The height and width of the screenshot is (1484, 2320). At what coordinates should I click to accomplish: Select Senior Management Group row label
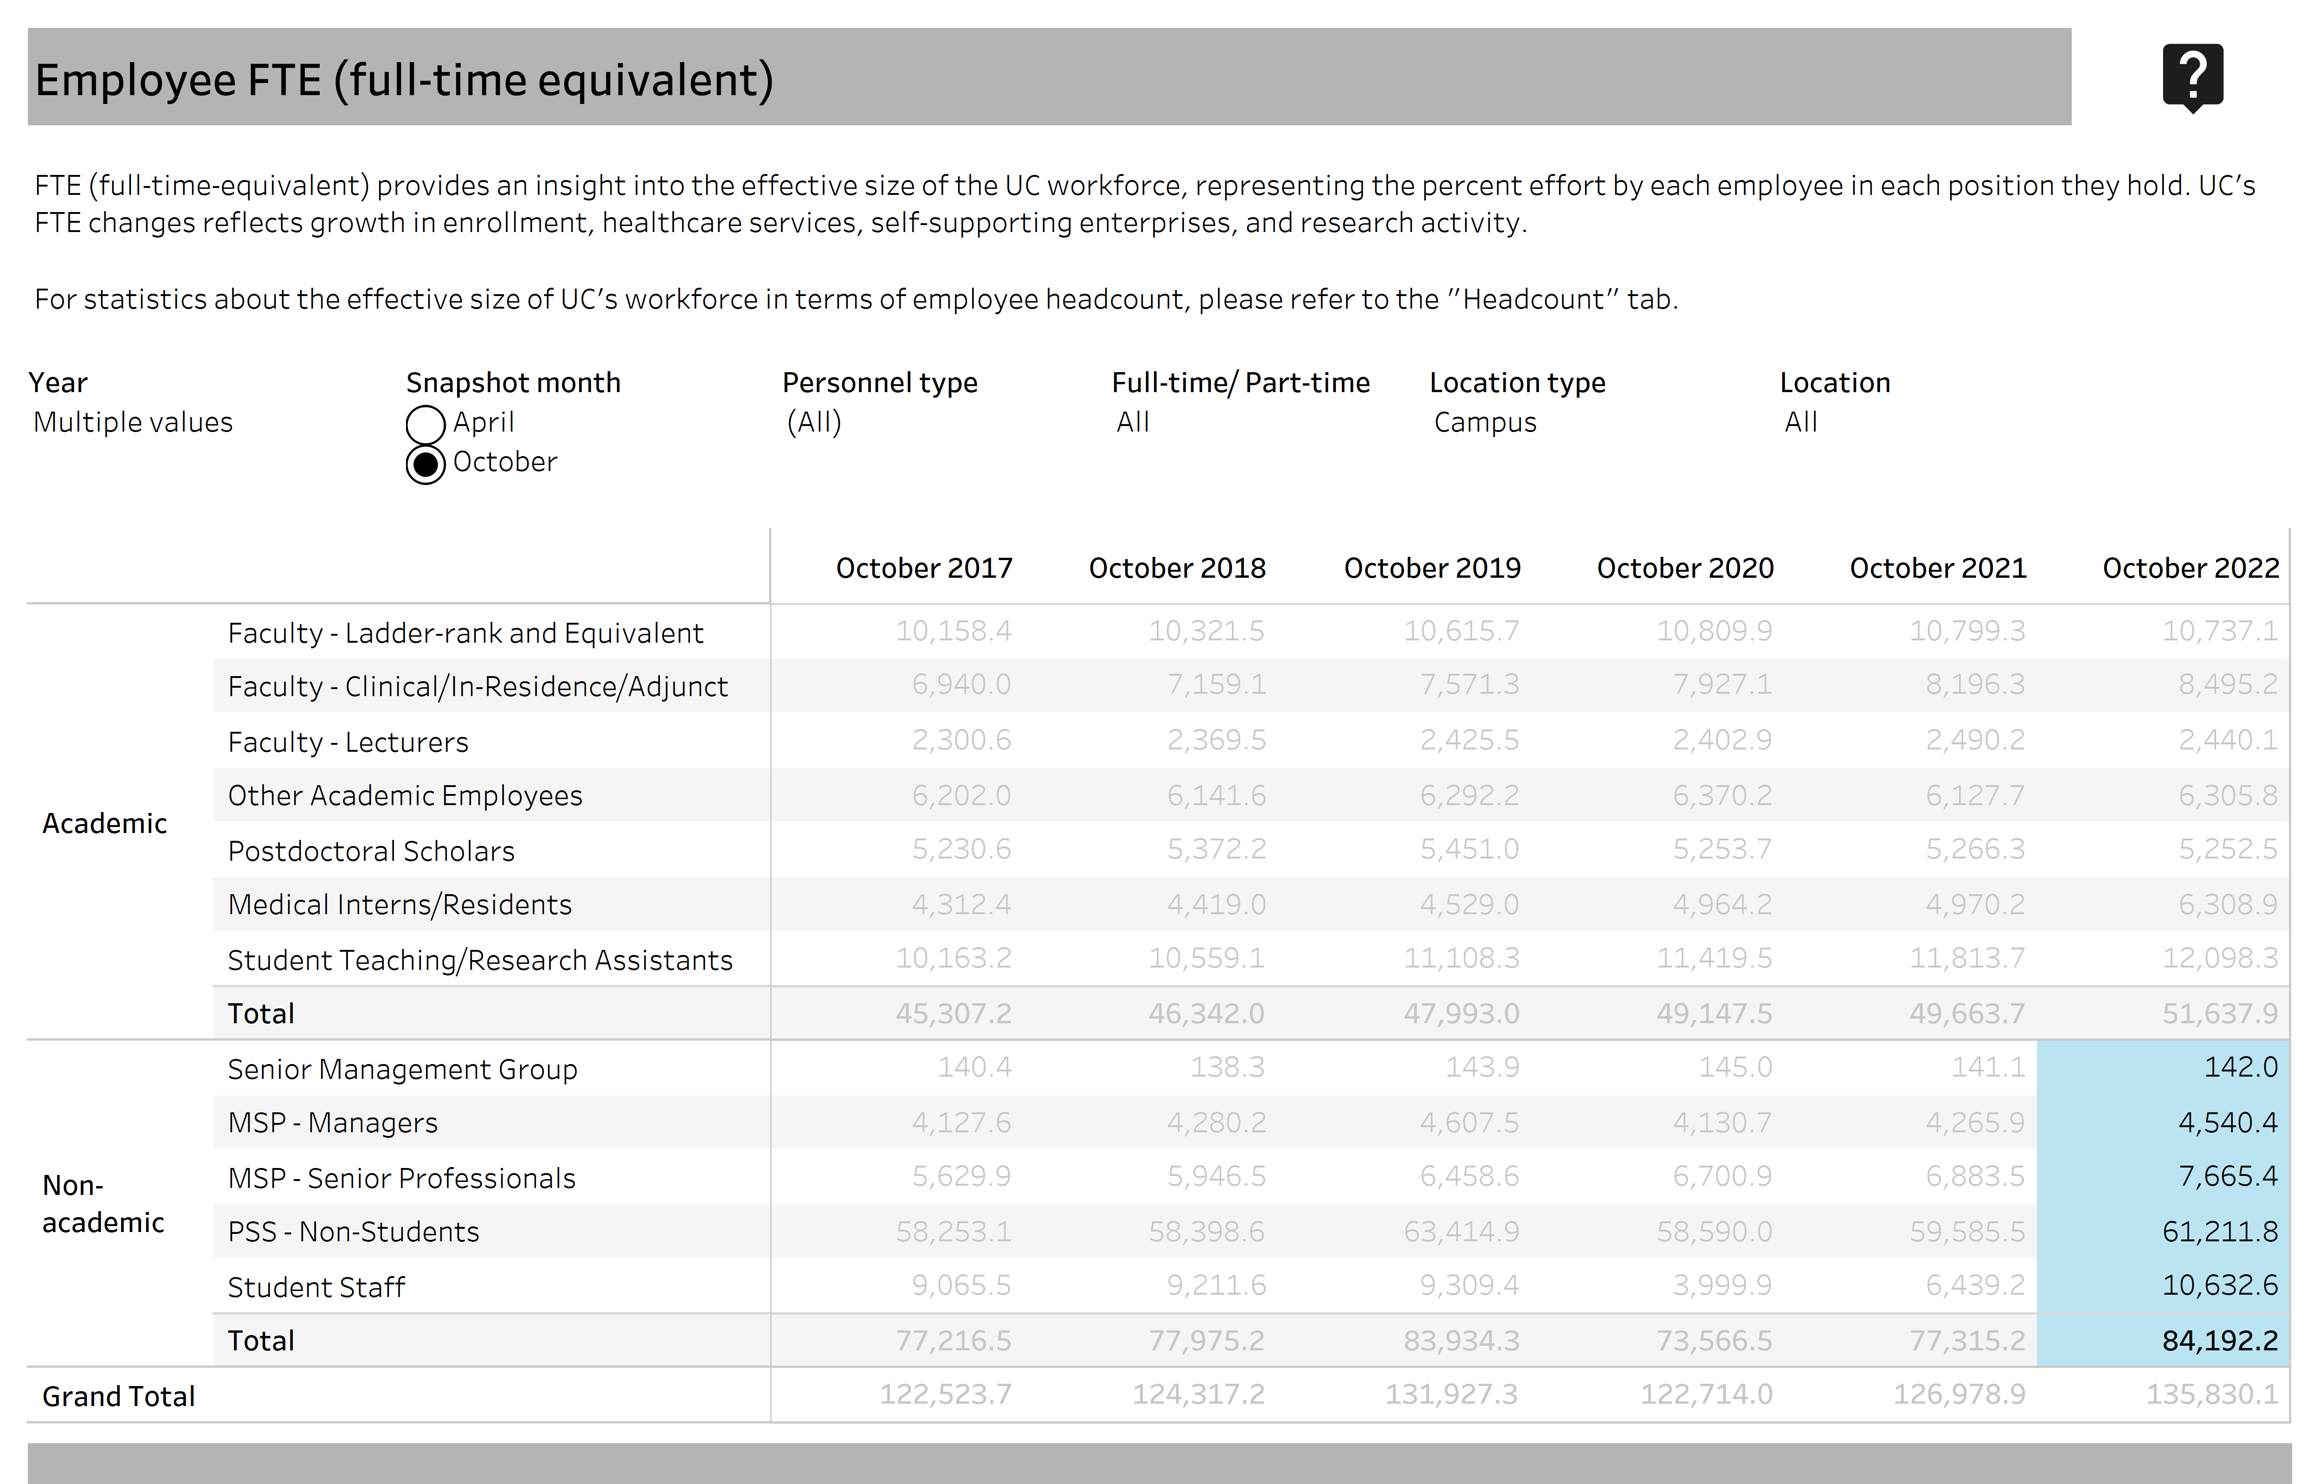click(x=402, y=1069)
